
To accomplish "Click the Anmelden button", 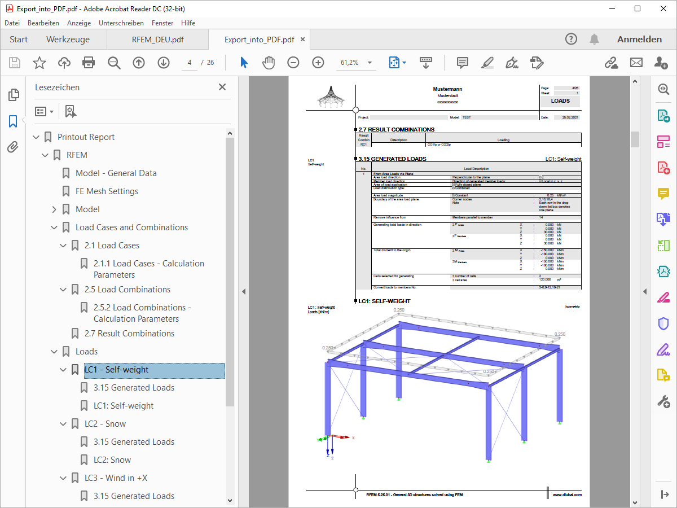I will click(x=639, y=40).
